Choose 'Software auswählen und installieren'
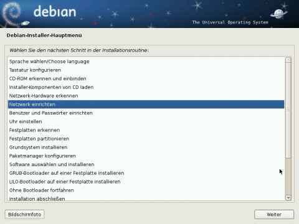299x224 pixels. point(146,164)
